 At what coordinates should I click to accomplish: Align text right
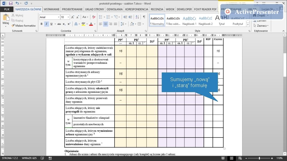click(x=110, y=24)
